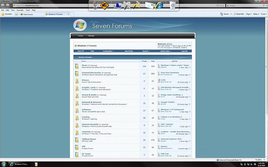Click the browser Back arrow button
The width and height of the screenshot is (268, 167).
(x=3, y=5)
